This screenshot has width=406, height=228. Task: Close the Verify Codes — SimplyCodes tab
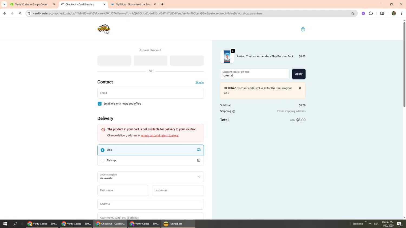(54, 4)
